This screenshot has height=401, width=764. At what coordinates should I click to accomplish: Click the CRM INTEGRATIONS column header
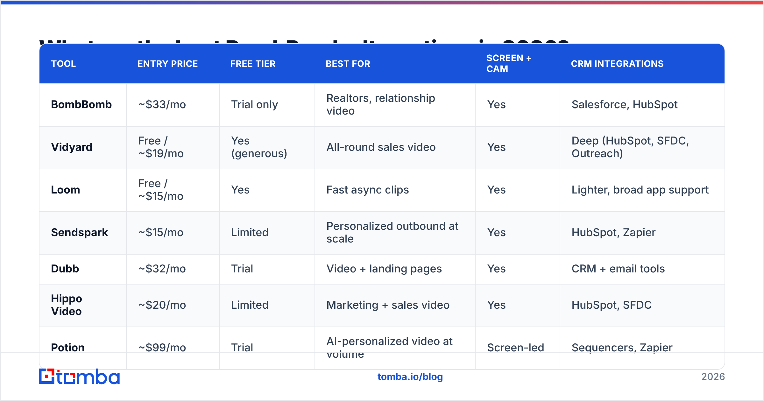pos(617,64)
